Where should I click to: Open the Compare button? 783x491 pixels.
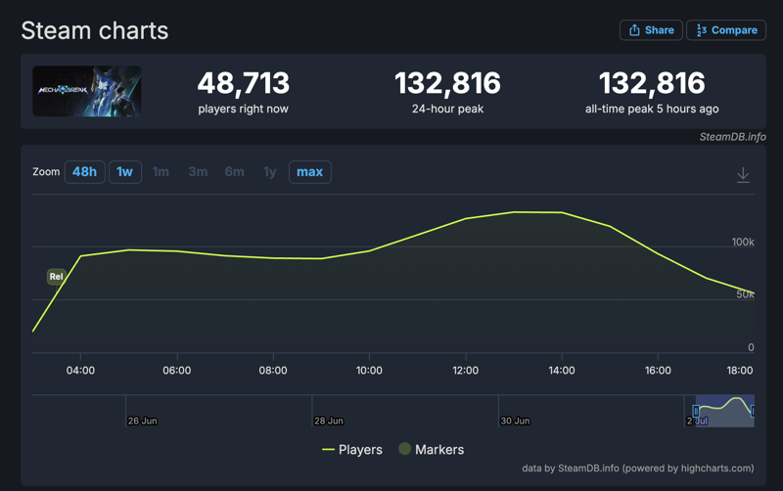(726, 30)
